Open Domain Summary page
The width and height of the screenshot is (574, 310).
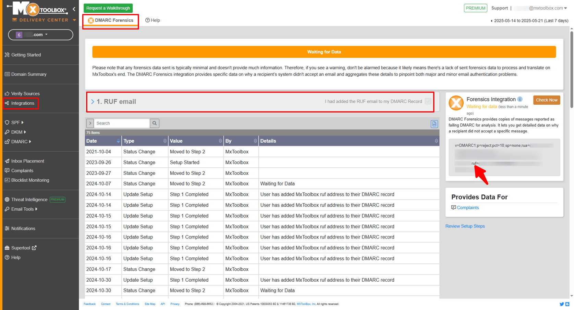29,74
